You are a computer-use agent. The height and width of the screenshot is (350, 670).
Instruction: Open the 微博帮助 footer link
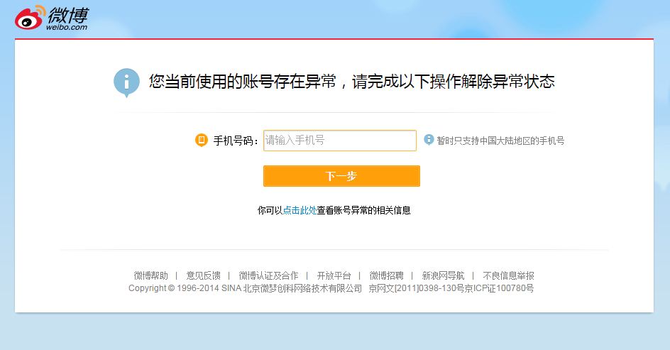(151, 275)
